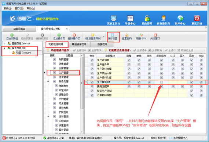Expand the 管理员组(admin) tree node
The image size is (209, 142).
click(4, 43)
